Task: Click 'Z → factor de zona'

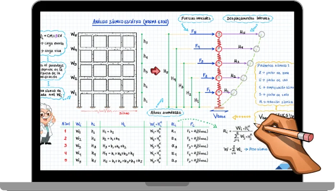Action: pyautogui.click(x=274, y=73)
